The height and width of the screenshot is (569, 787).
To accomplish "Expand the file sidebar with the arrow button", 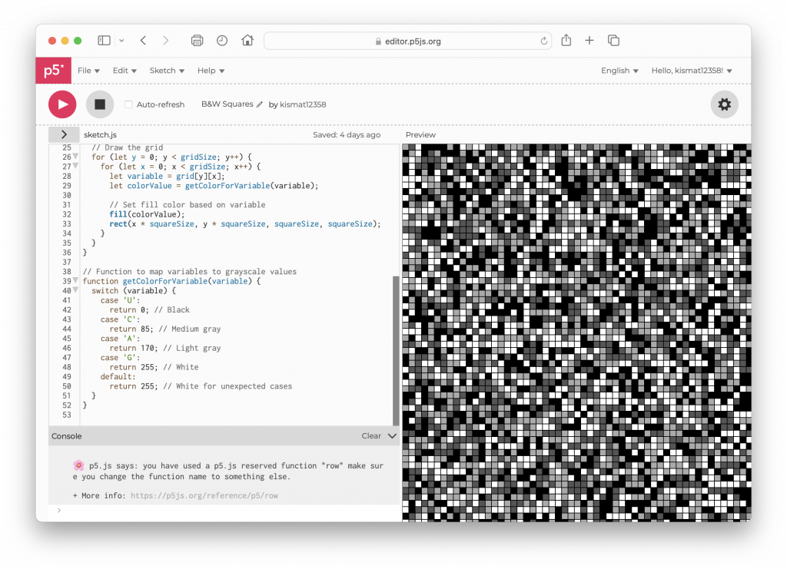I will pyautogui.click(x=63, y=134).
